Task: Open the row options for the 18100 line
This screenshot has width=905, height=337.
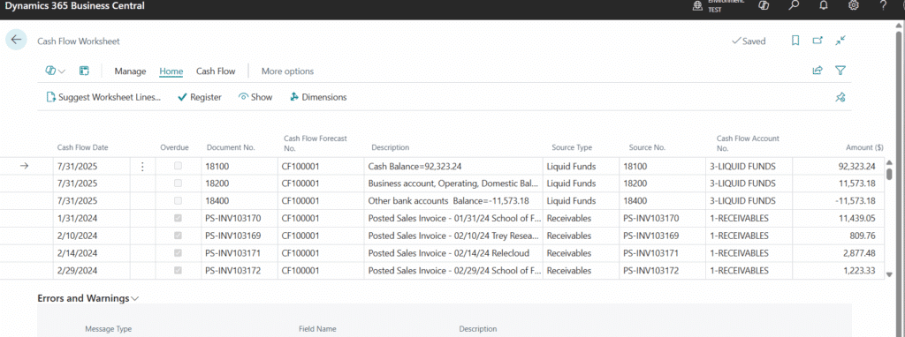Action: tap(142, 167)
